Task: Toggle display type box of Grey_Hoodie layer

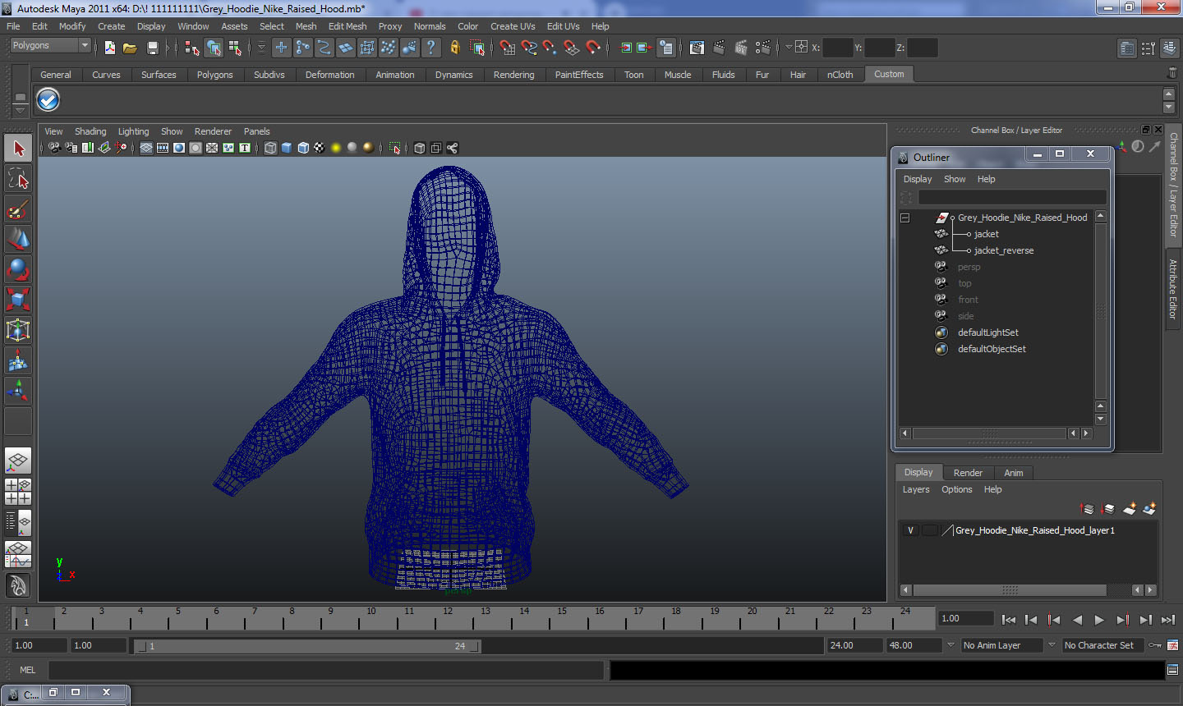Action: click(930, 530)
